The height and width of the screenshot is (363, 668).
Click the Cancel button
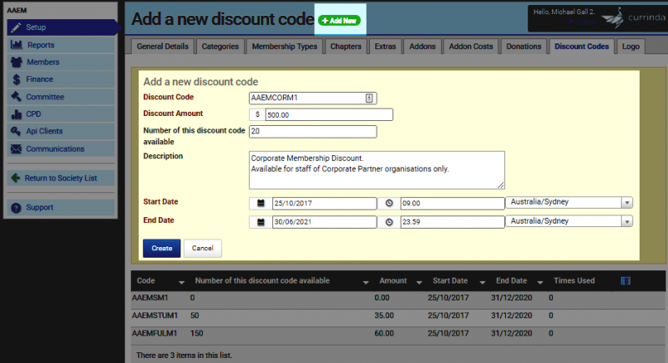pos(202,248)
